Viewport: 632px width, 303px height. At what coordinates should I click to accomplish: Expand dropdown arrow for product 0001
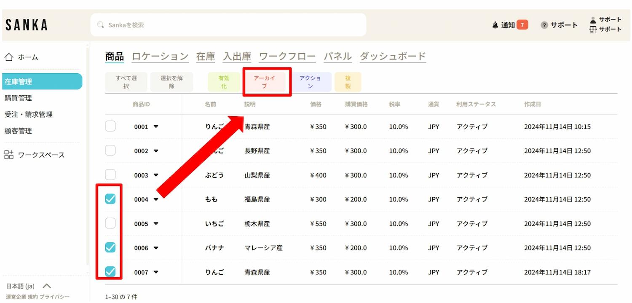[156, 126]
